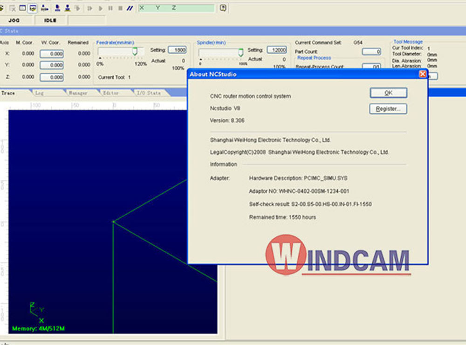The image size is (466, 345).
Task: Open the Editor tab
Action: coord(111,93)
